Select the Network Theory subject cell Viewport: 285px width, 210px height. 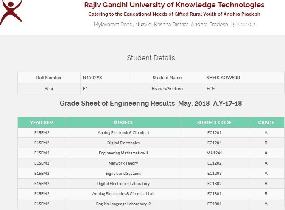(x=123, y=163)
